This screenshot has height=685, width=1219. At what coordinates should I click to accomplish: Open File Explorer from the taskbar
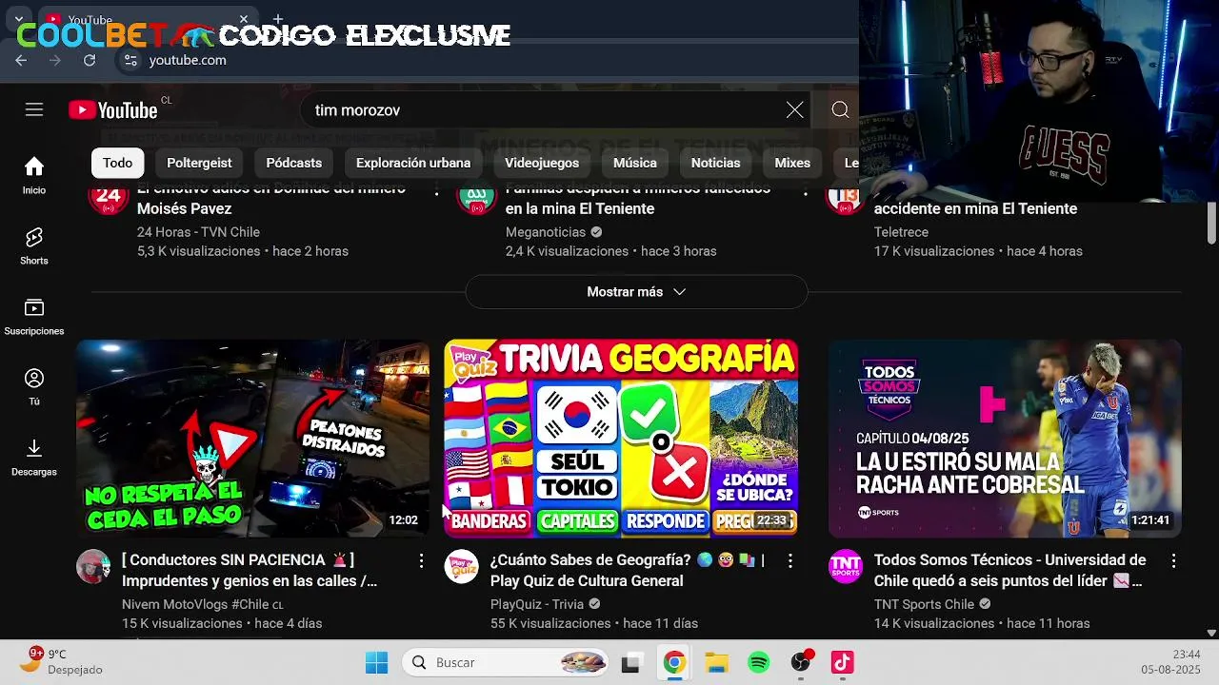pos(716,662)
